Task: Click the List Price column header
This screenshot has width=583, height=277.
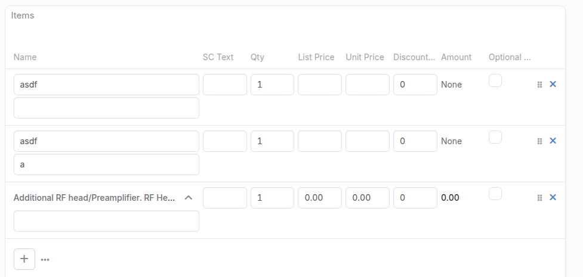Action: pos(316,57)
